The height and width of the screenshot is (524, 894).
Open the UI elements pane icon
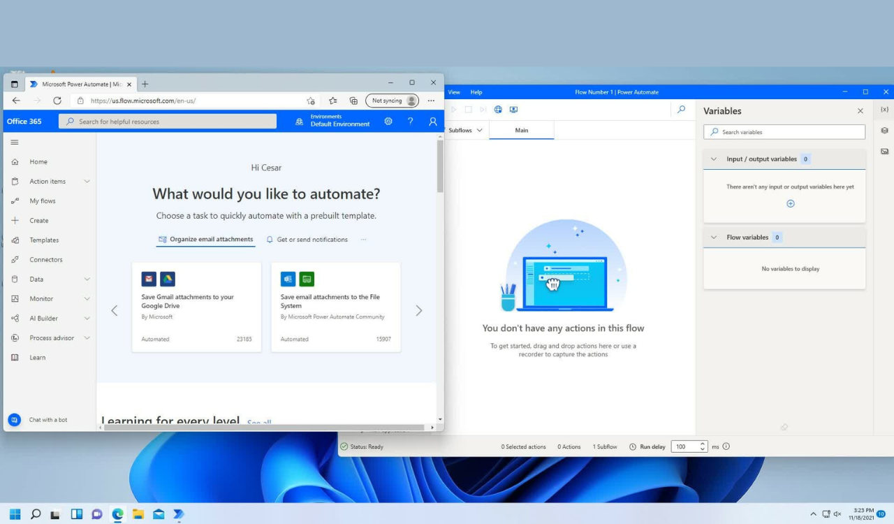tap(884, 131)
